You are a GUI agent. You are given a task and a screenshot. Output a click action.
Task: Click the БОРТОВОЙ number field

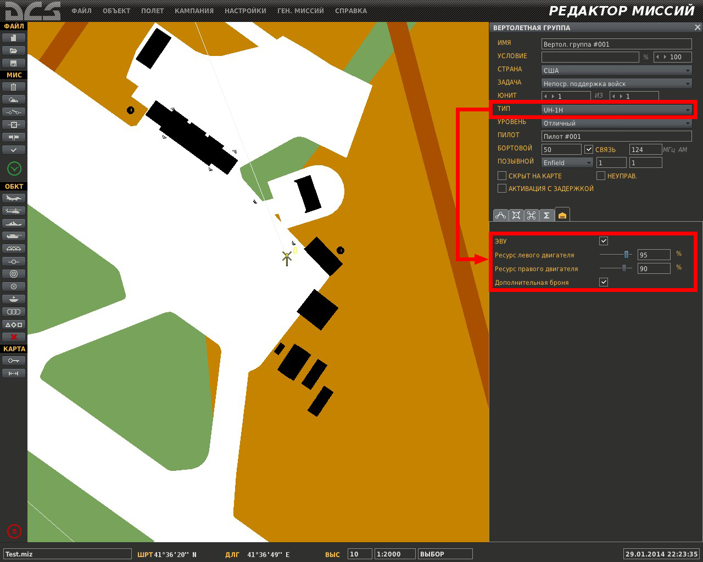pyautogui.click(x=561, y=149)
